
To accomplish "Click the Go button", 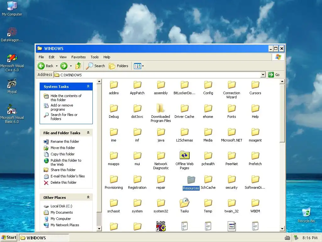I will (274, 75).
